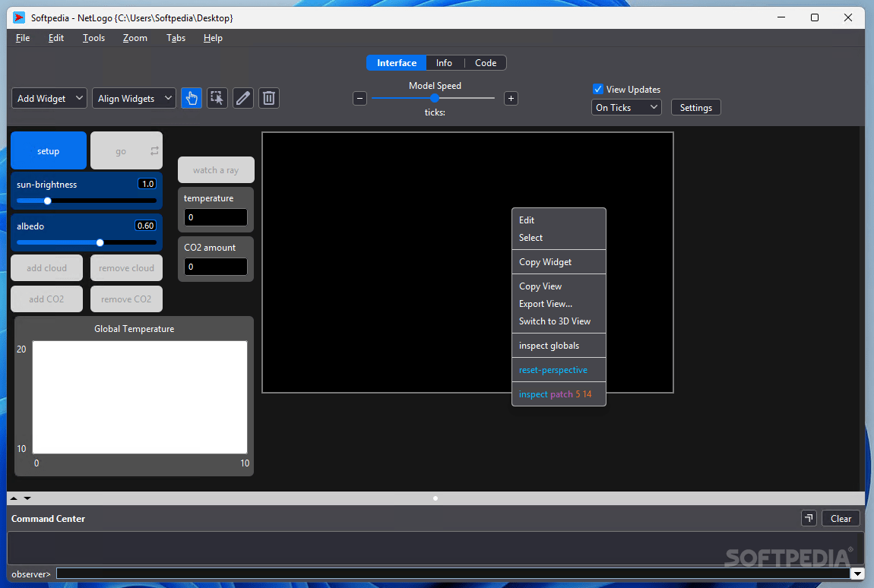Click the sun-brightness slider handle

pyautogui.click(x=47, y=201)
